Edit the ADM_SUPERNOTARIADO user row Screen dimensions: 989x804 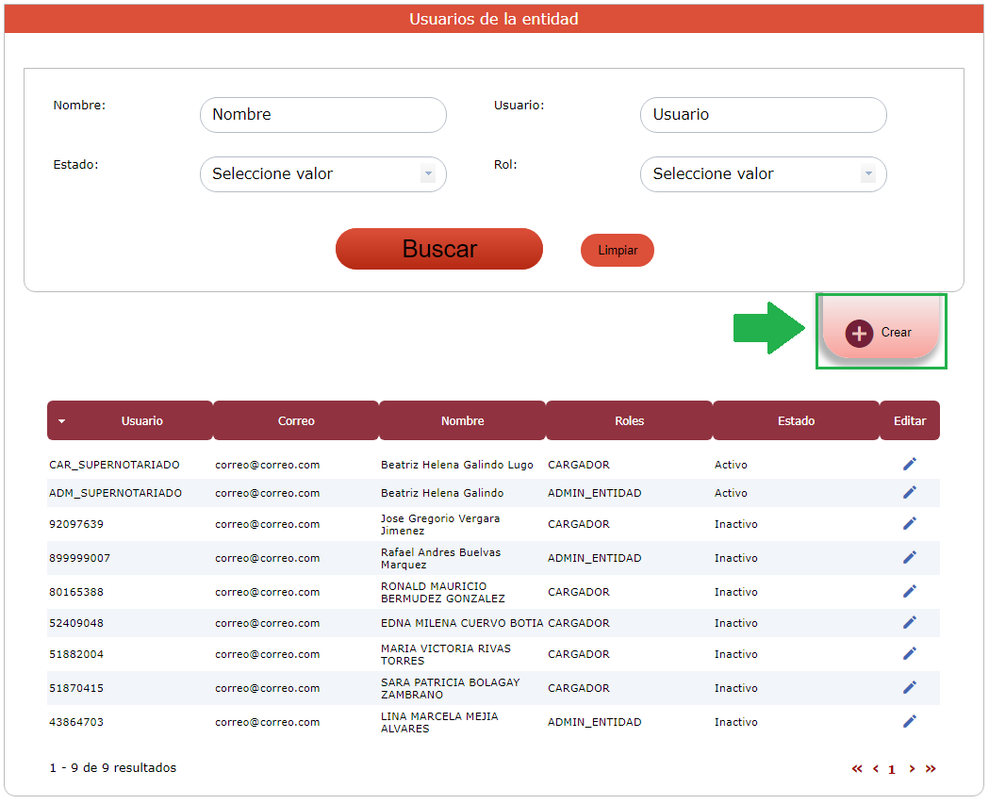pos(909,492)
